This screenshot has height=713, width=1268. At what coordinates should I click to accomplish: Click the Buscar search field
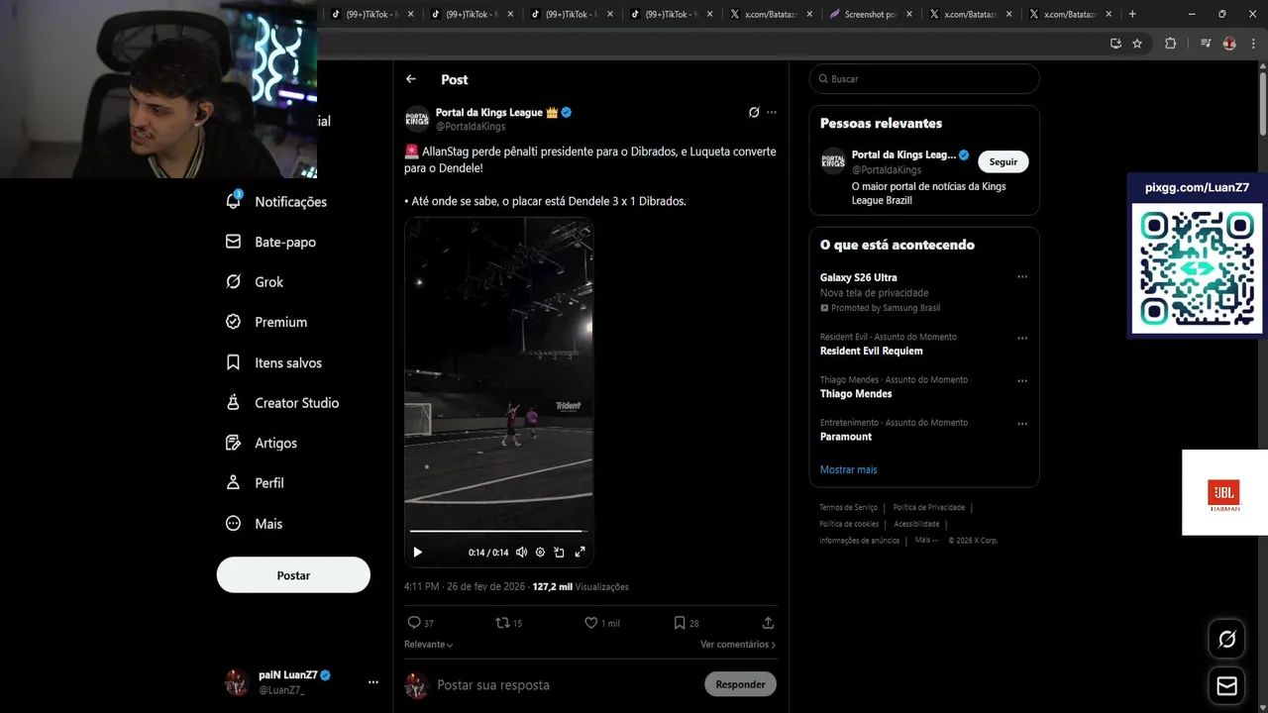pos(924,79)
